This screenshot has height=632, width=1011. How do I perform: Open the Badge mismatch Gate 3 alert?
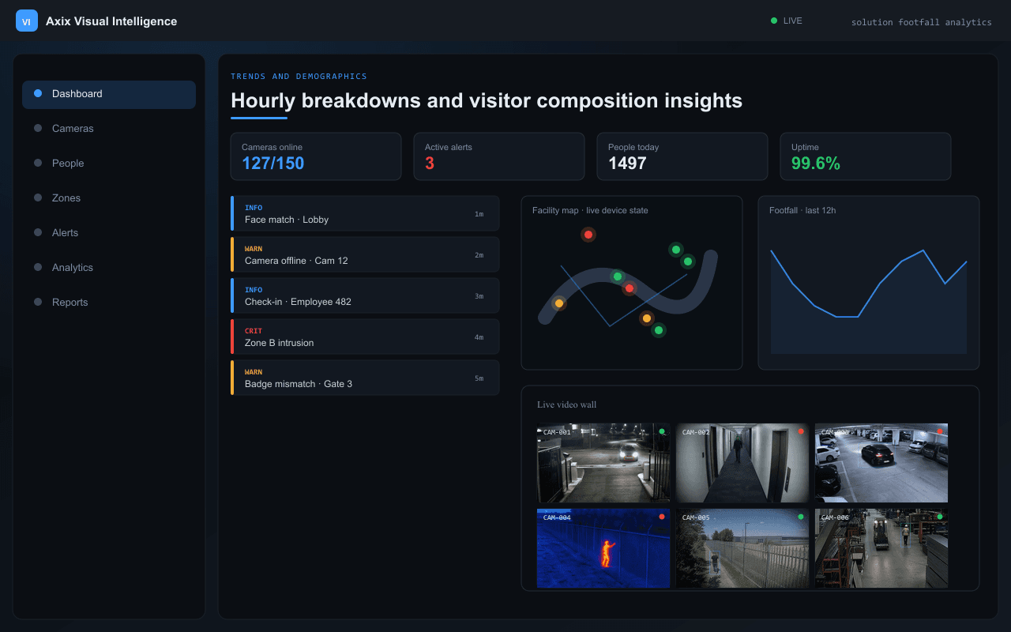pyautogui.click(x=365, y=378)
